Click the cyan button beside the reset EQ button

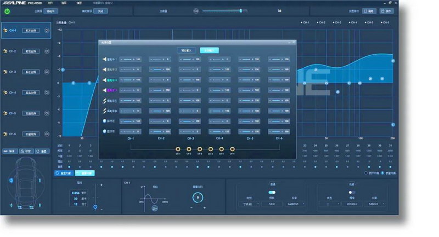click(85, 173)
